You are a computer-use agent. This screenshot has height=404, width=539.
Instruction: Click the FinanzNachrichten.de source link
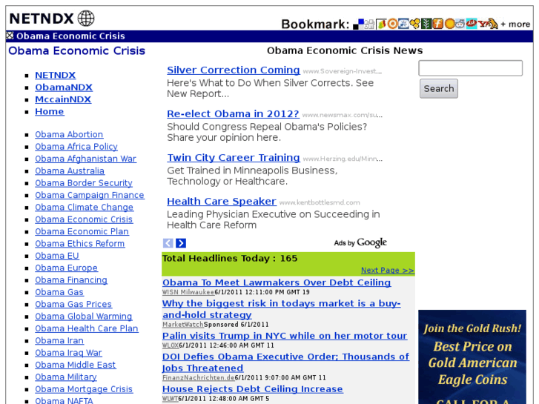click(199, 377)
